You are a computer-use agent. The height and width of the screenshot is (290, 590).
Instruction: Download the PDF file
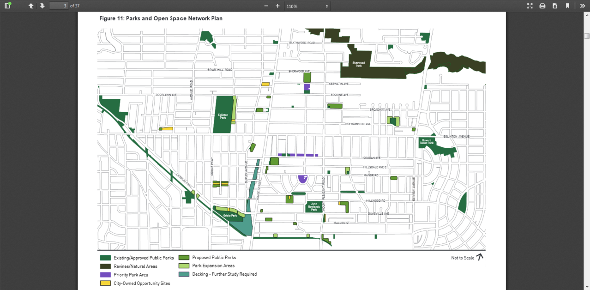pyautogui.click(x=555, y=6)
